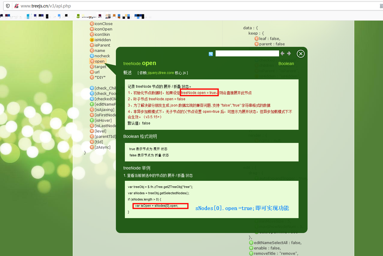Viewport: 383px width, 256px height.
Task: Select iconClose at the top of the property list
Action: tap(102, 24)
